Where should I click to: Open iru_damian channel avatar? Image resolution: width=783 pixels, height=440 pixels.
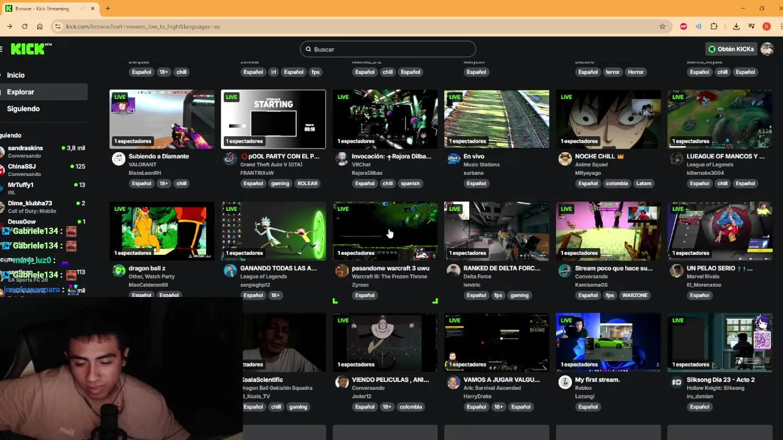click(677, 383)
